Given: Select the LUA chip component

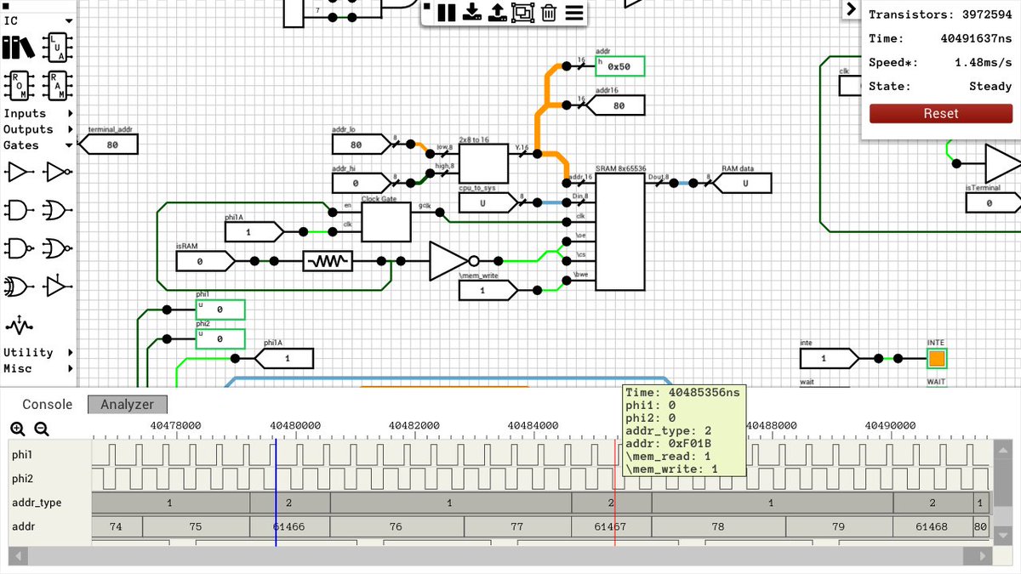Looking at the screenshot, I should [58, 46].
